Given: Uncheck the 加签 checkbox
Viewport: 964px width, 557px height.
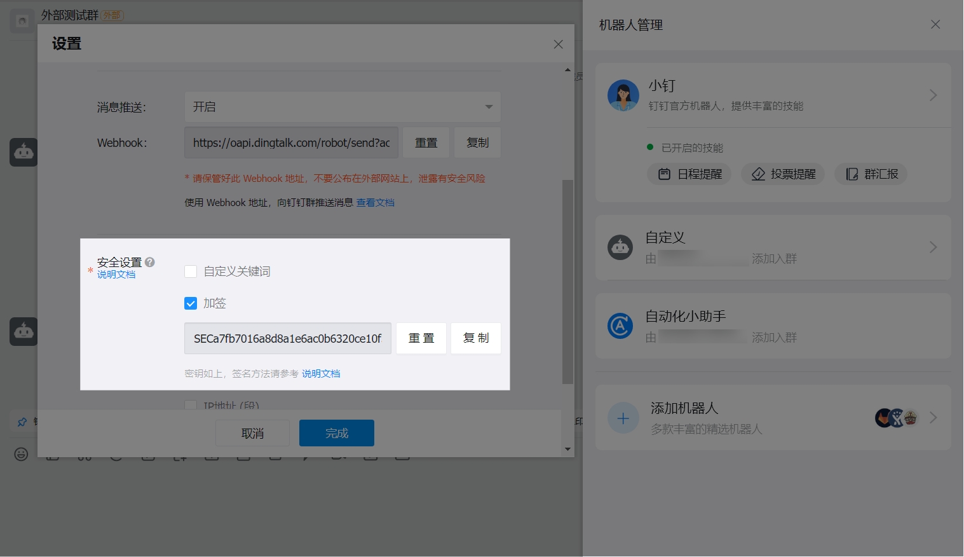Looking at the screenshot, I should pyautogui.click(x=191, y=303).
